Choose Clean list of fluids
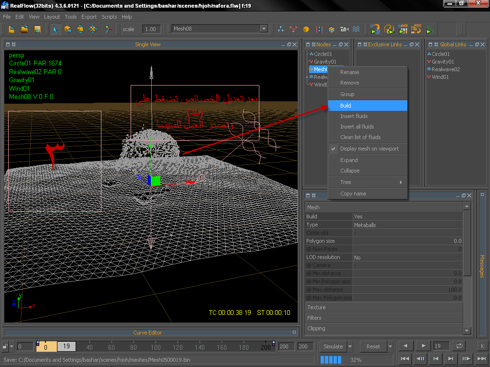490x367 pixels. pyautogui.click(x=367, y=137)
